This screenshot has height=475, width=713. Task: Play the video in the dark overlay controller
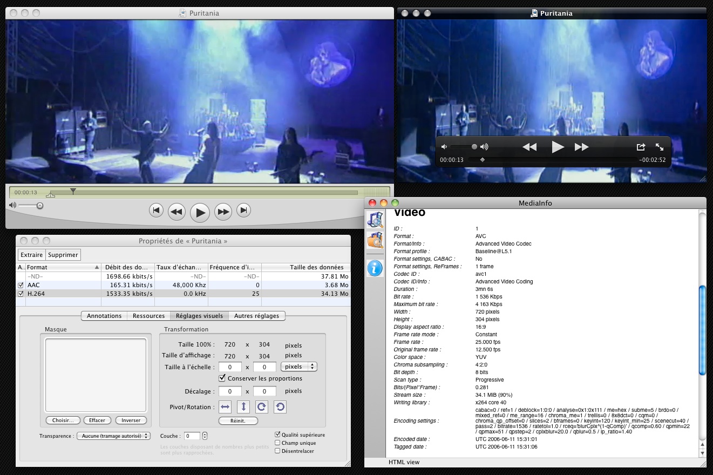click(558, 147)
